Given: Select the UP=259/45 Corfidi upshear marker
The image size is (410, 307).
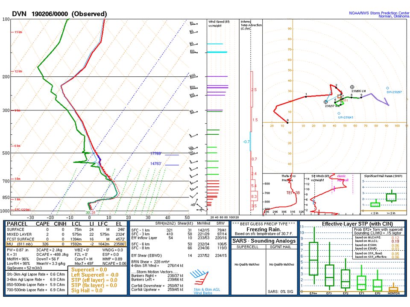Looking at the screenshot, I should point(339,113).
